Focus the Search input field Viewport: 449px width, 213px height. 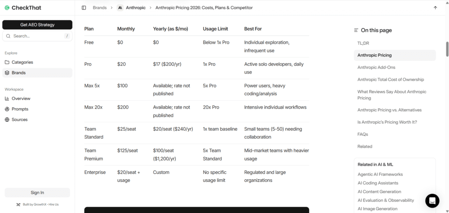pos(37,36)
